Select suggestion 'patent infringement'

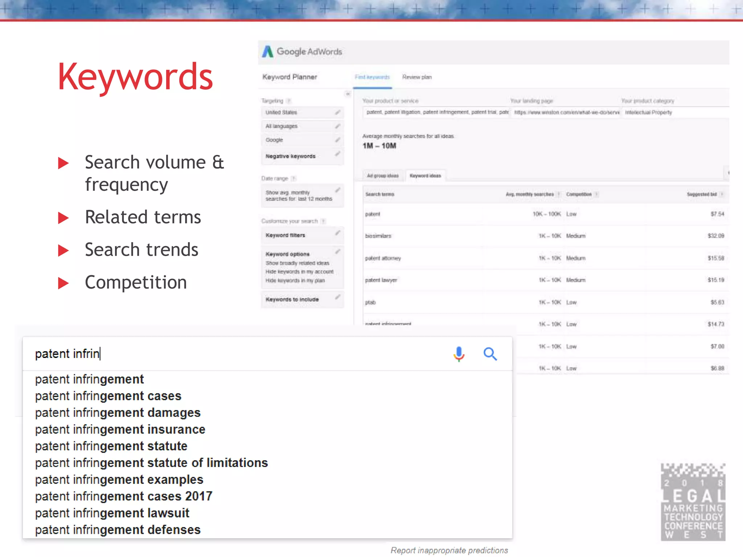tap(89, 379)
